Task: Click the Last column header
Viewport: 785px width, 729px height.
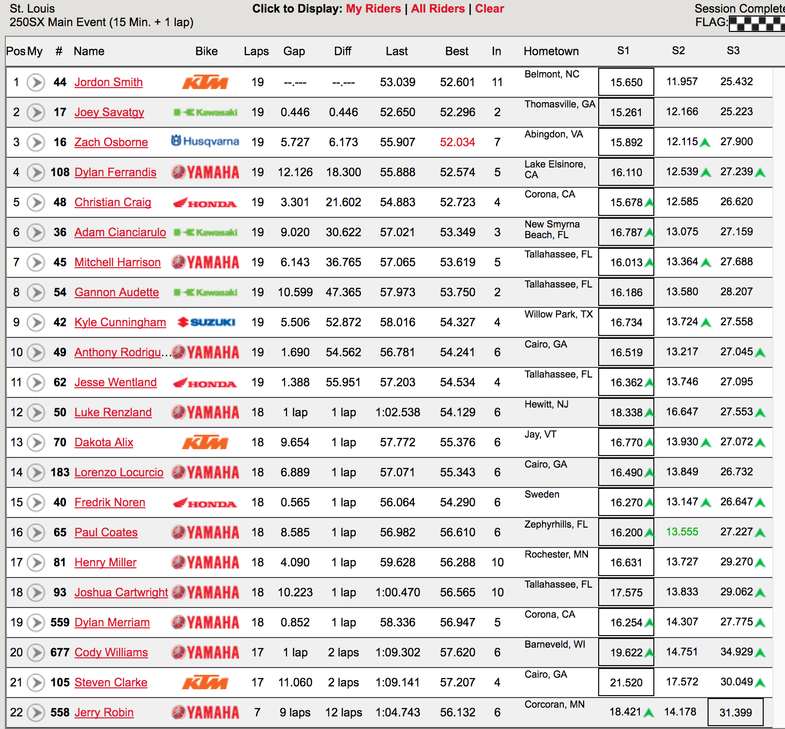Action: pyautogui.click(x=397, y=51)
